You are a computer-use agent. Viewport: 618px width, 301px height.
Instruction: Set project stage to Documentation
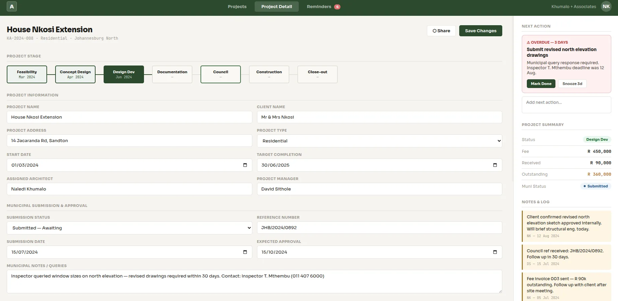(x=172, y=74)
